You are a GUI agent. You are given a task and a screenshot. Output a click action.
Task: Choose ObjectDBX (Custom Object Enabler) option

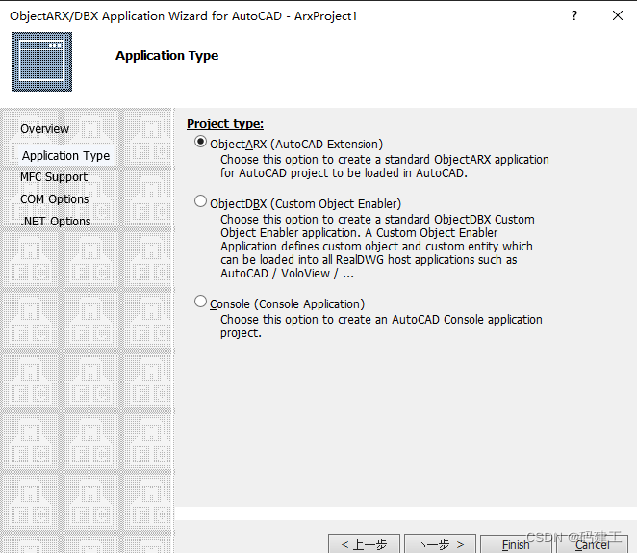coord(201,202)
